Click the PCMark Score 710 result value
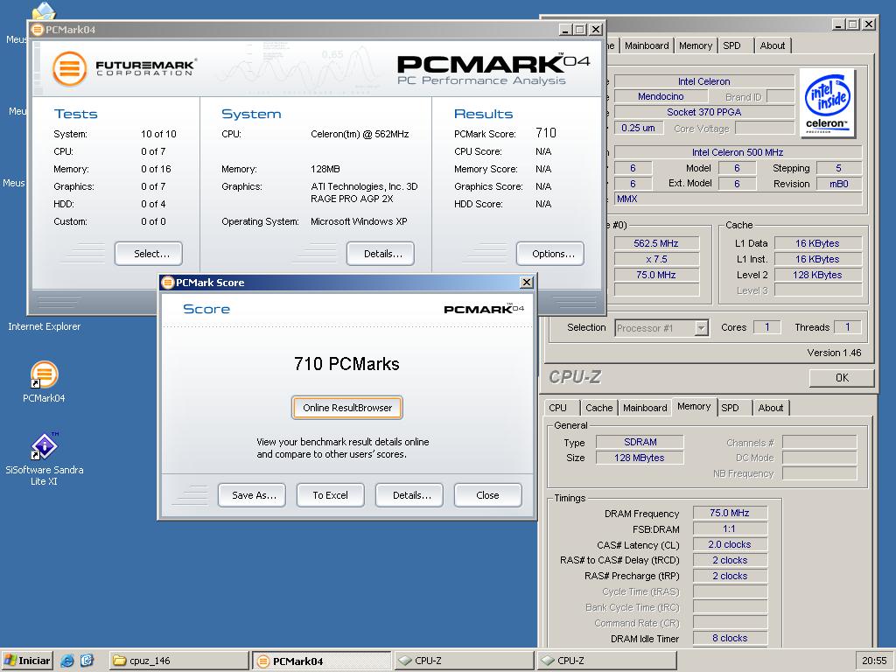The height and width of the screenshot is (672, 896). coord(546,133)
